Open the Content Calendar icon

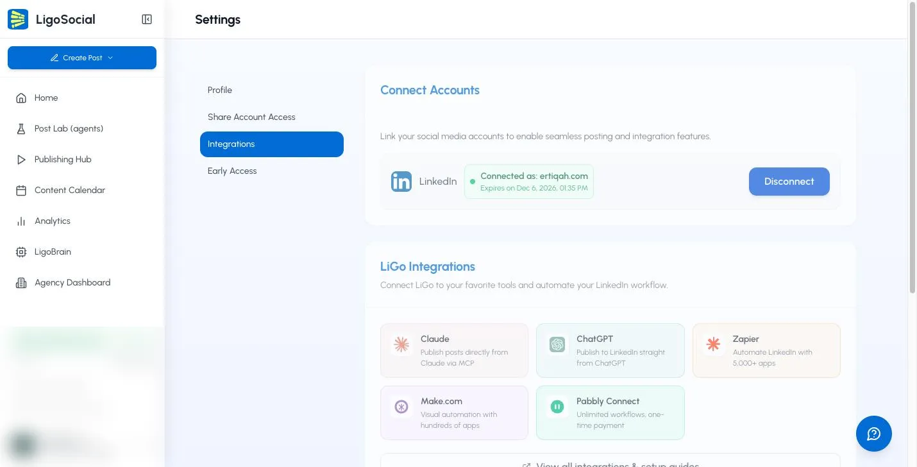point(21,191)
